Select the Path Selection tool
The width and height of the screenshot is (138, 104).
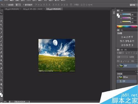click(1, 76)
